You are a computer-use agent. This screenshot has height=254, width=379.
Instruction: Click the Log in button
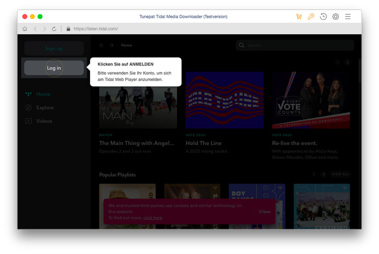54,68
